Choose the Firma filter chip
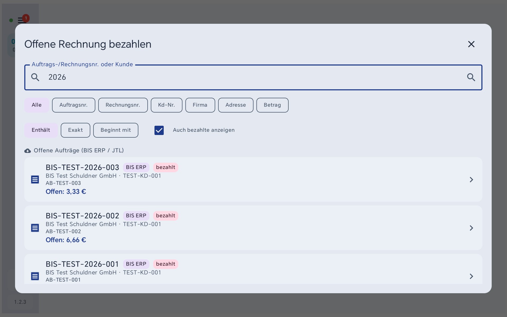 pyautogui.click(x=200, y=105)
